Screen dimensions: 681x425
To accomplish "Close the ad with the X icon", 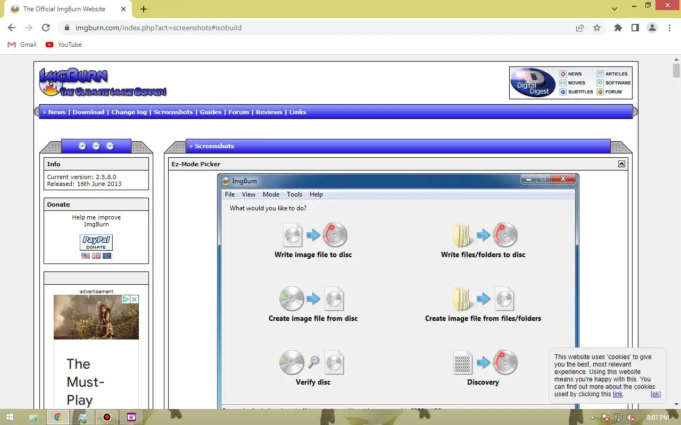I will coord(135,300).
